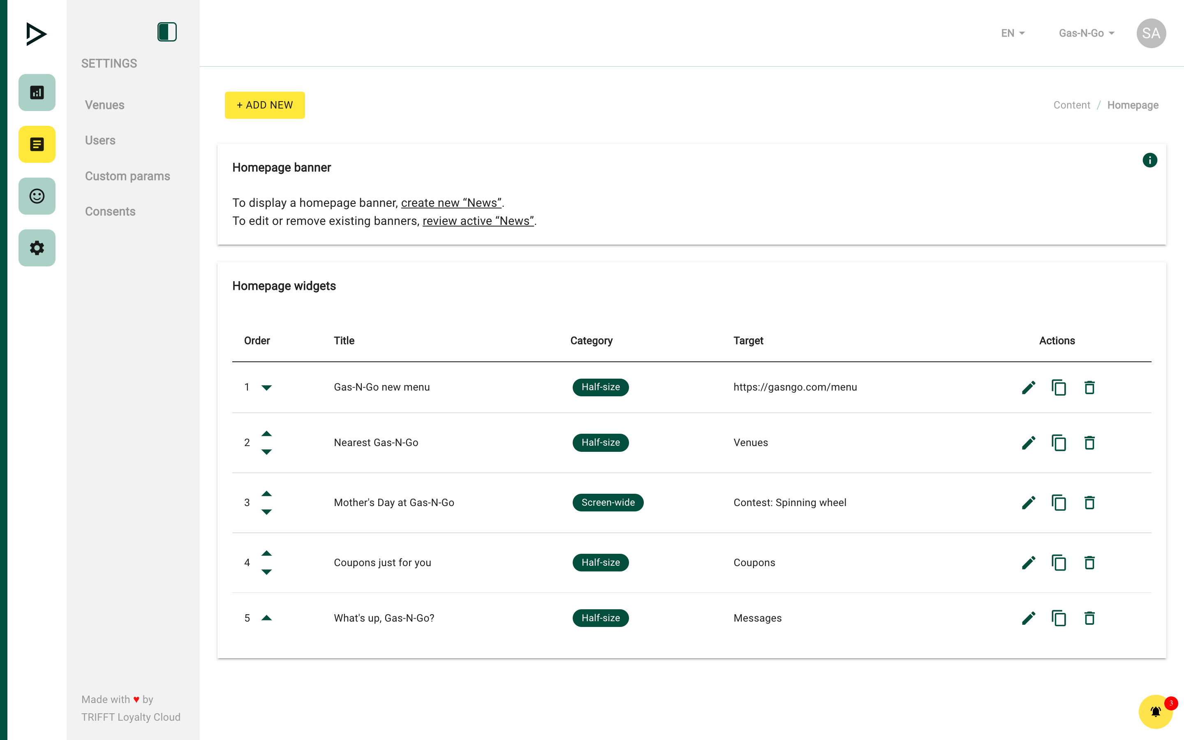Open Custom params settings menu
The image size is (1184, 740).
click(x=127, y=176)
